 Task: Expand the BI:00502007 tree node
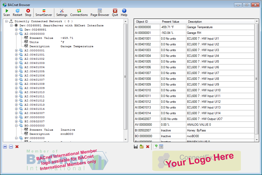point(16,121)
